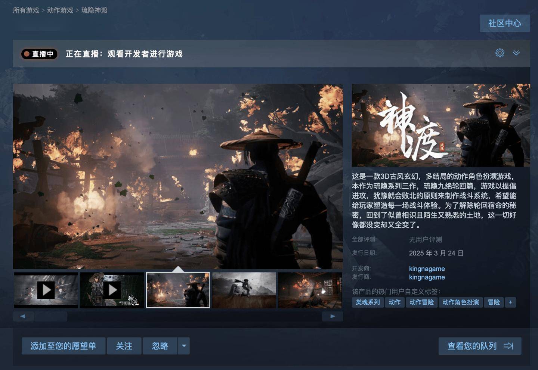Add another user tag with plus button
The width and height of the screenshot is (538, 370).
[x=510, y=302]
